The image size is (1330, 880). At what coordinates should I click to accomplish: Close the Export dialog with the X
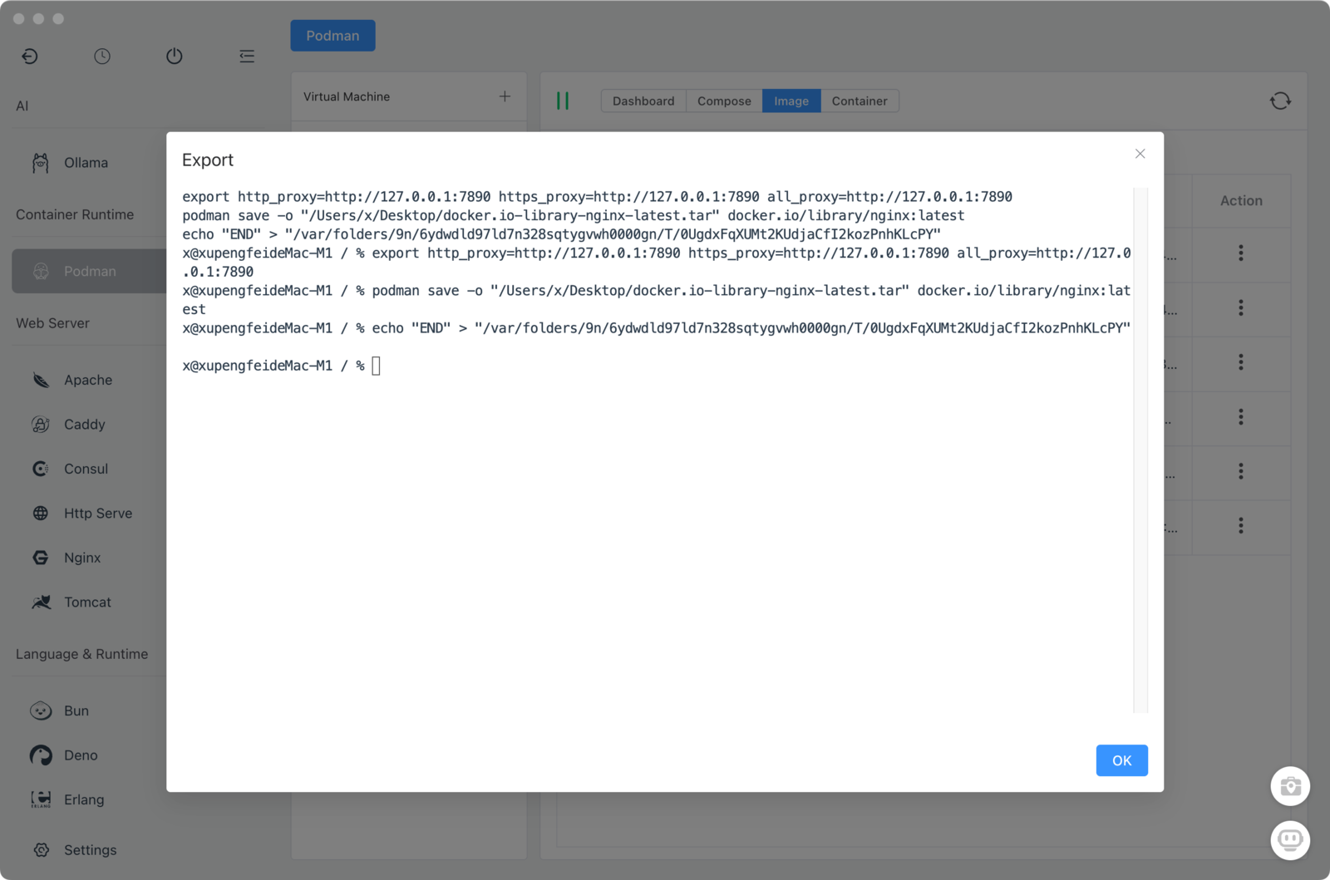click(1140, 154)
